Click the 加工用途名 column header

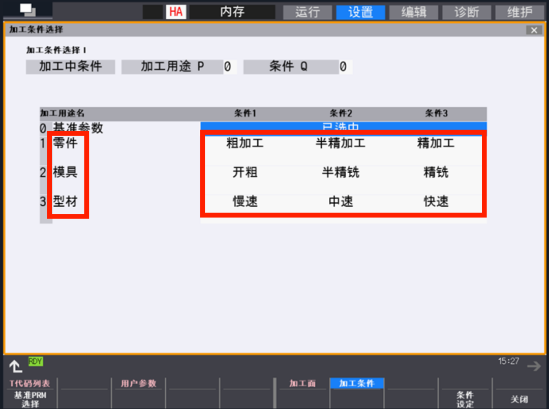[63, 113]
